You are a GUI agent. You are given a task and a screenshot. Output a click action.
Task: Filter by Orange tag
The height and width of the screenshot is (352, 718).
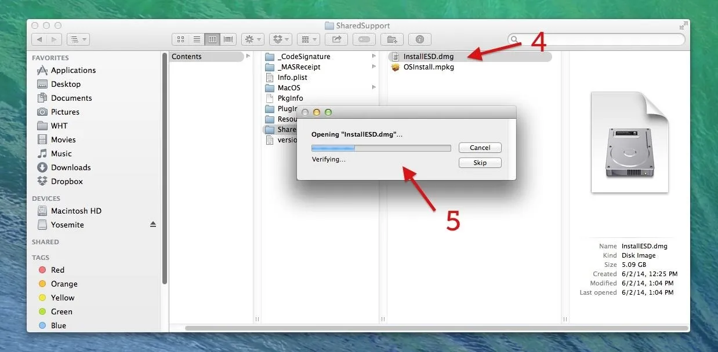click(x=64, y=284)
